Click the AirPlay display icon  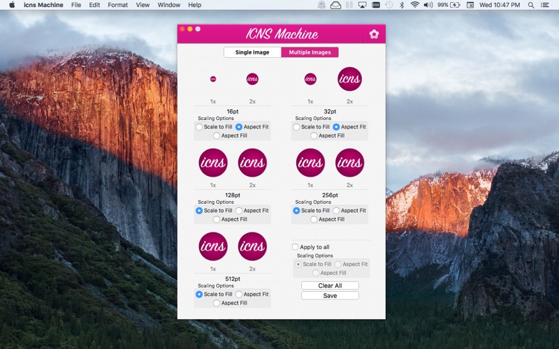pos(362,5)
